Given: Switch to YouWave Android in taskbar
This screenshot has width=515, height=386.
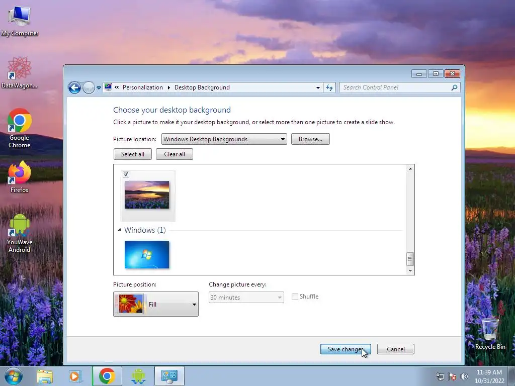Looking at the screenshot, I should [138, 376].
